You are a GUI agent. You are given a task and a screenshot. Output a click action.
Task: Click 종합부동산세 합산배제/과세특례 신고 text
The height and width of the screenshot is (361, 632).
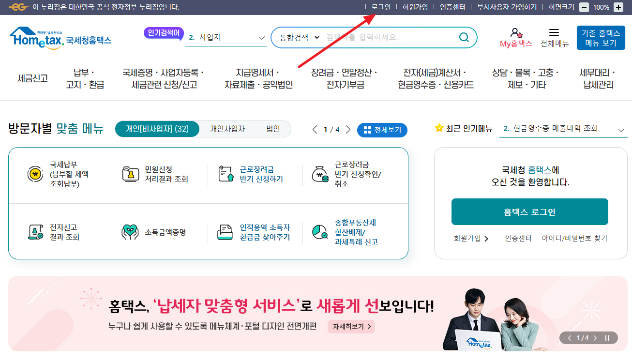(356, 232)
